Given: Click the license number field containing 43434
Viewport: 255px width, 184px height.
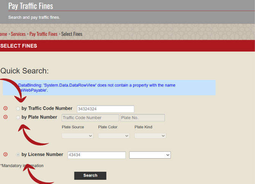Looking at the screenshot, I should coord(96,155).
